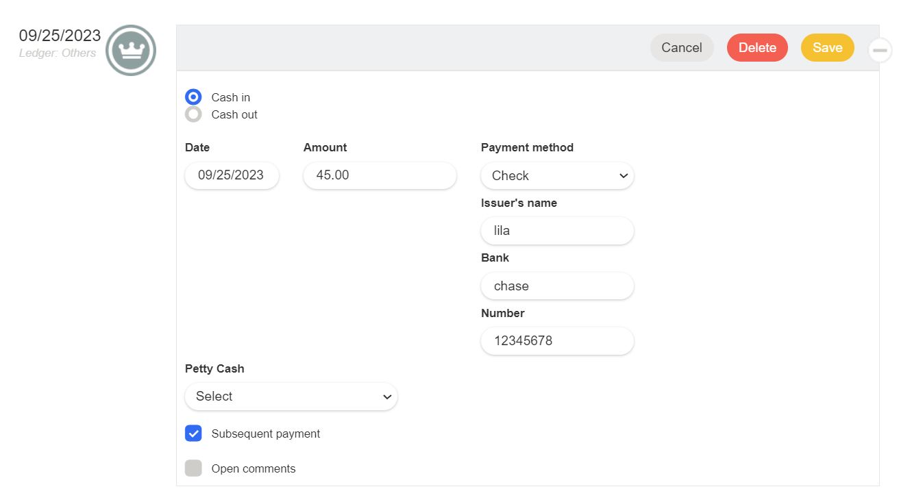Select the Bank field containing chase
This screenshot has width=899, height=502.
[x=557, y=286]
